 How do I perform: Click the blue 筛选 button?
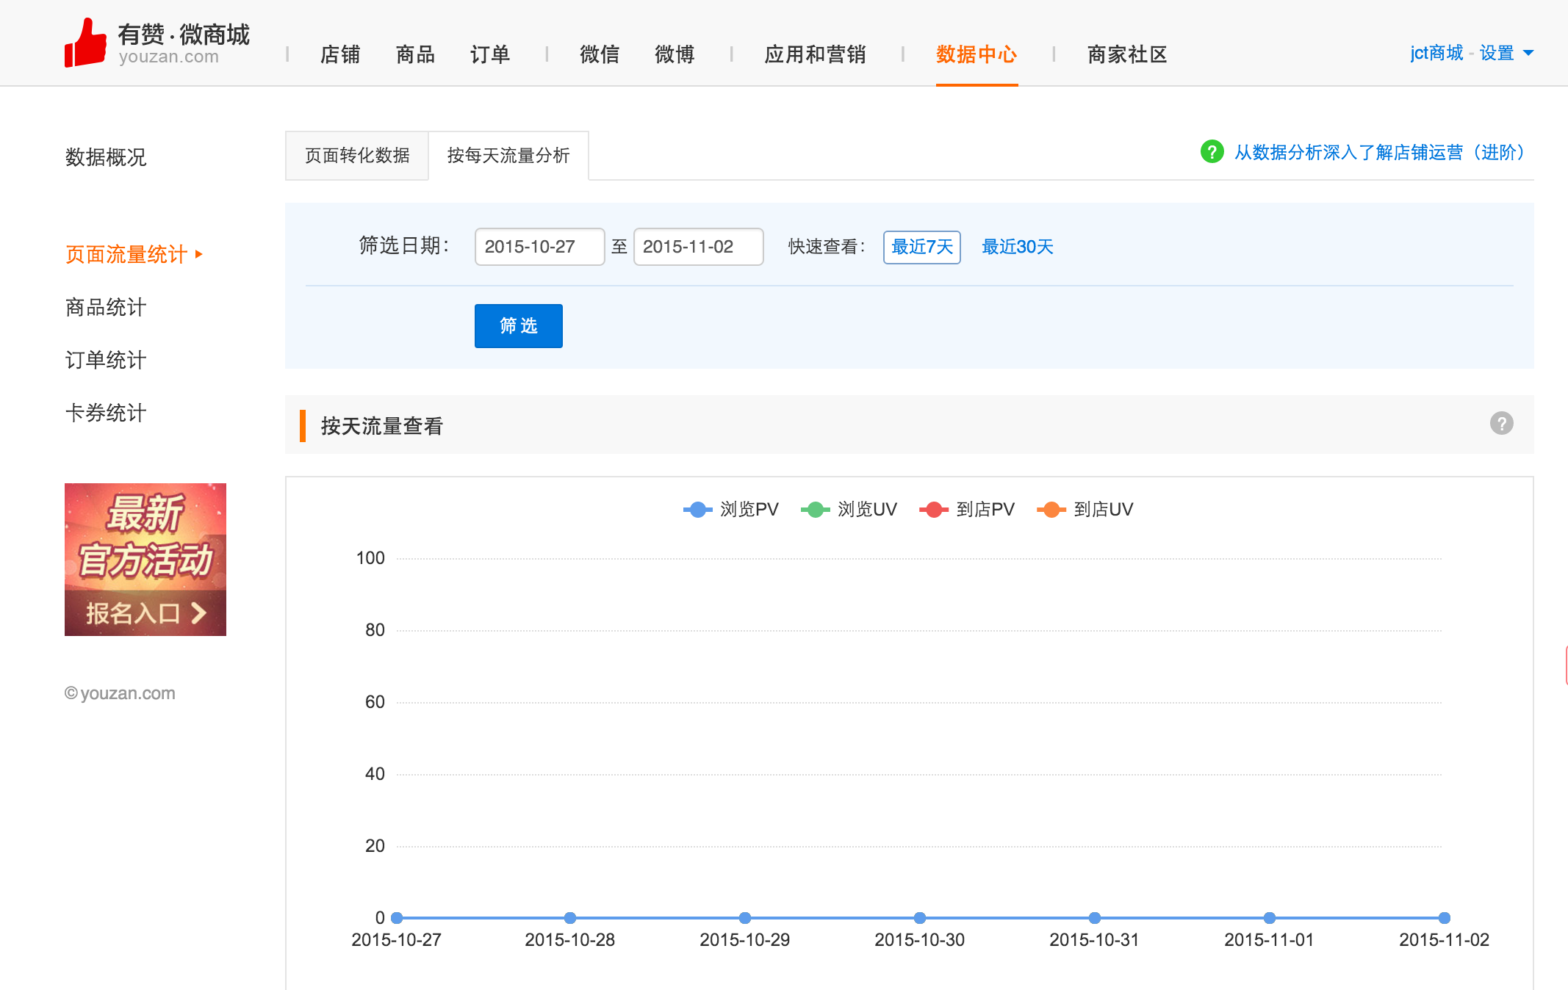point(518,325)
